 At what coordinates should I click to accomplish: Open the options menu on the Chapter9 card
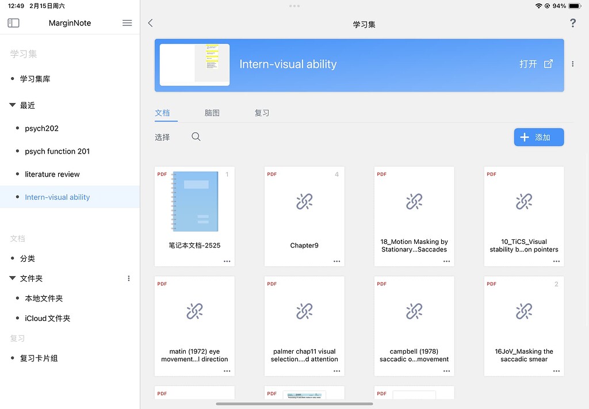point(336,261)
